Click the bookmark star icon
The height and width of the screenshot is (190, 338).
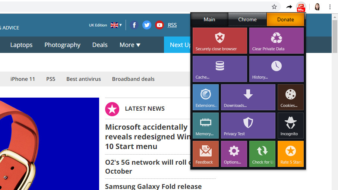pyautogui.click(x=274, y=7)
